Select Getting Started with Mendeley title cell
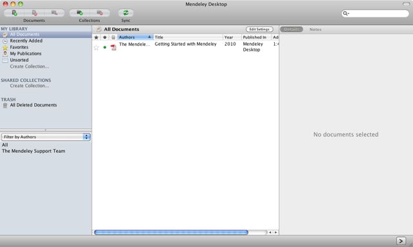The image size is (413, 247). (185, 44)
